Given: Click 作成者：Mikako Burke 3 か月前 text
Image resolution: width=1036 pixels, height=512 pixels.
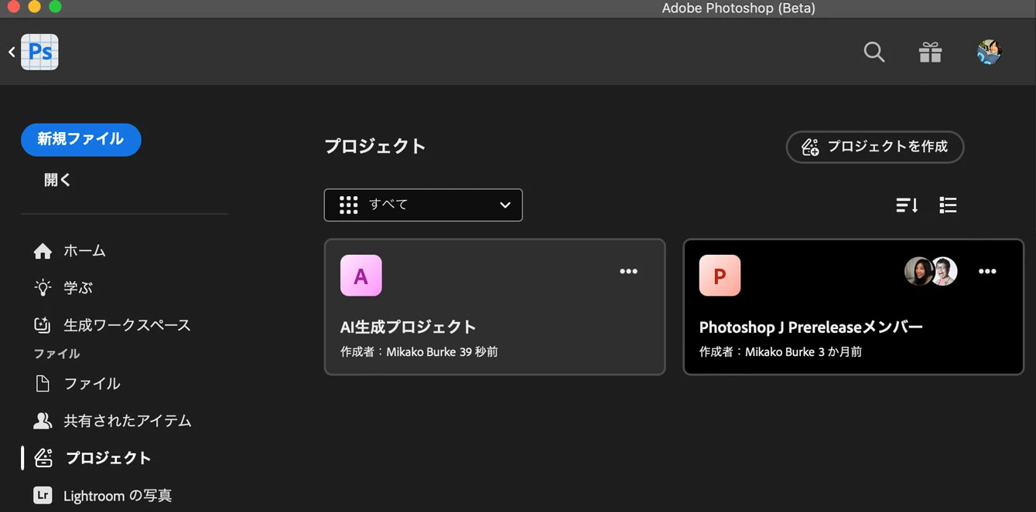Looking at the screenshot, I should 781,352.
